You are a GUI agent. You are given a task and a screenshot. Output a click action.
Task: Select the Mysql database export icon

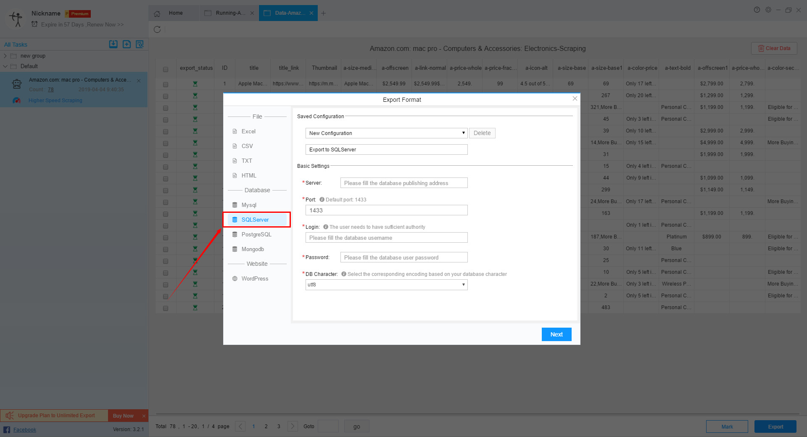click(x=235, y=205)
